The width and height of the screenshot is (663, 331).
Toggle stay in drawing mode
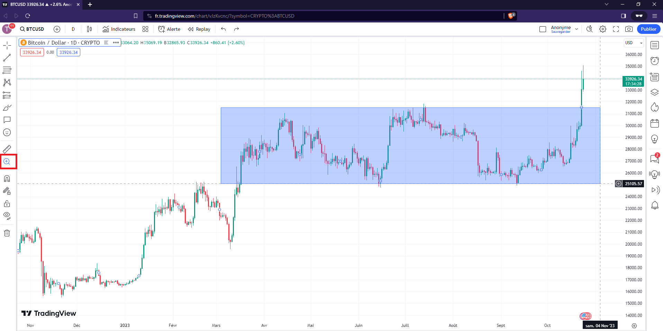(7, 191)
